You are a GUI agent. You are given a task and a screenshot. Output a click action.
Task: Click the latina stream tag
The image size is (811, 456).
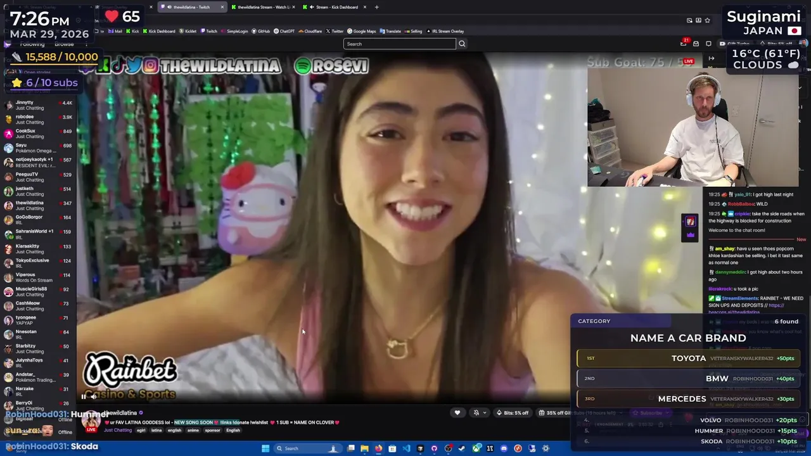(x=156, y=431)
